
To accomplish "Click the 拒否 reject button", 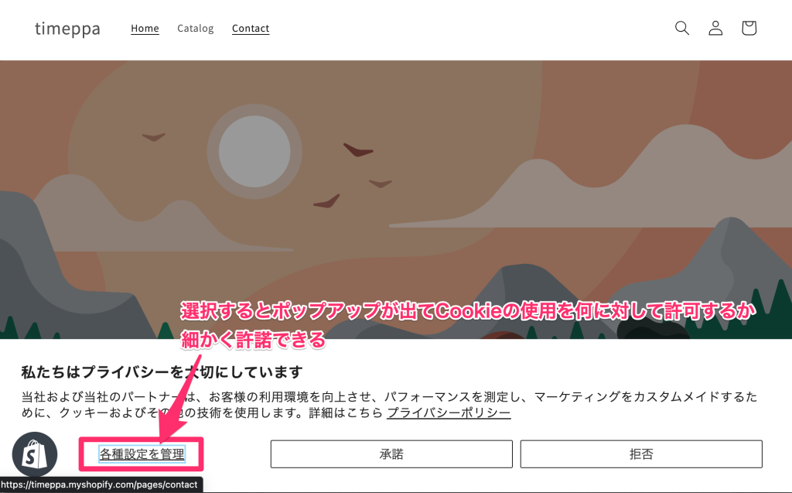I will (x=640, y=454).
